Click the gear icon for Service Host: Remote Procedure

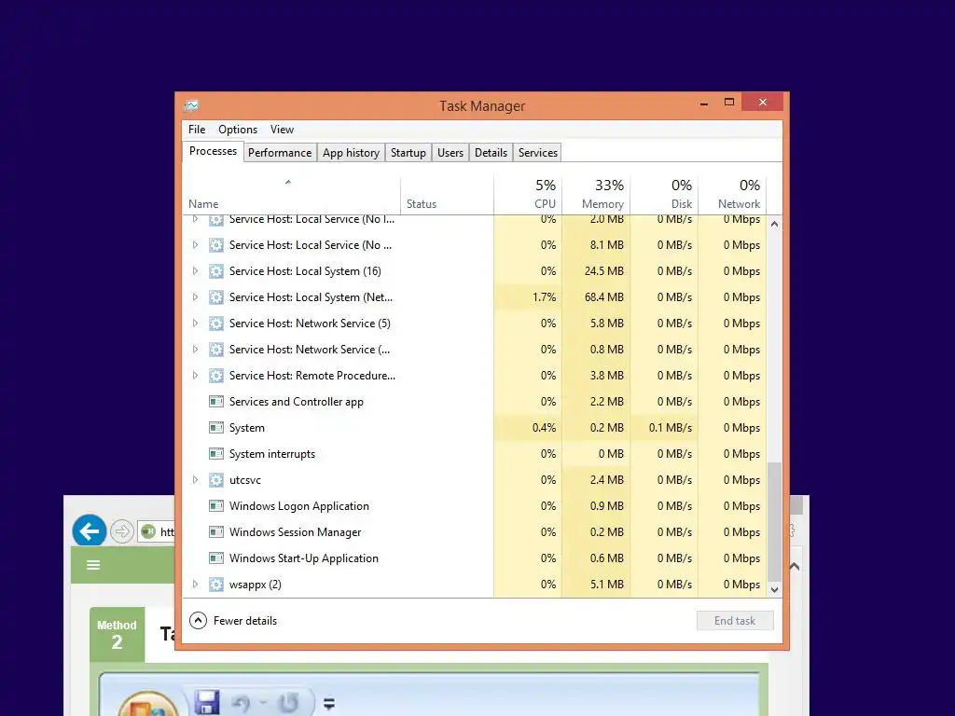216,376
